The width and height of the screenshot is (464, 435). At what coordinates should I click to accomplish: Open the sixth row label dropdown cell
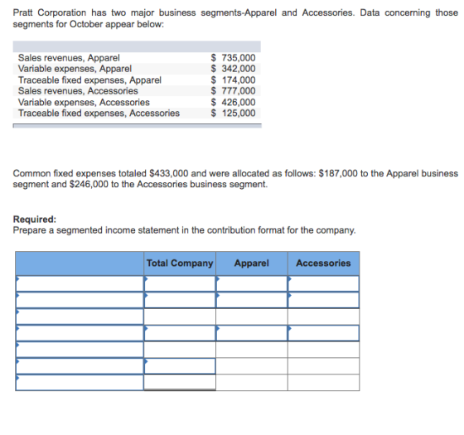[x=80, y=366]
